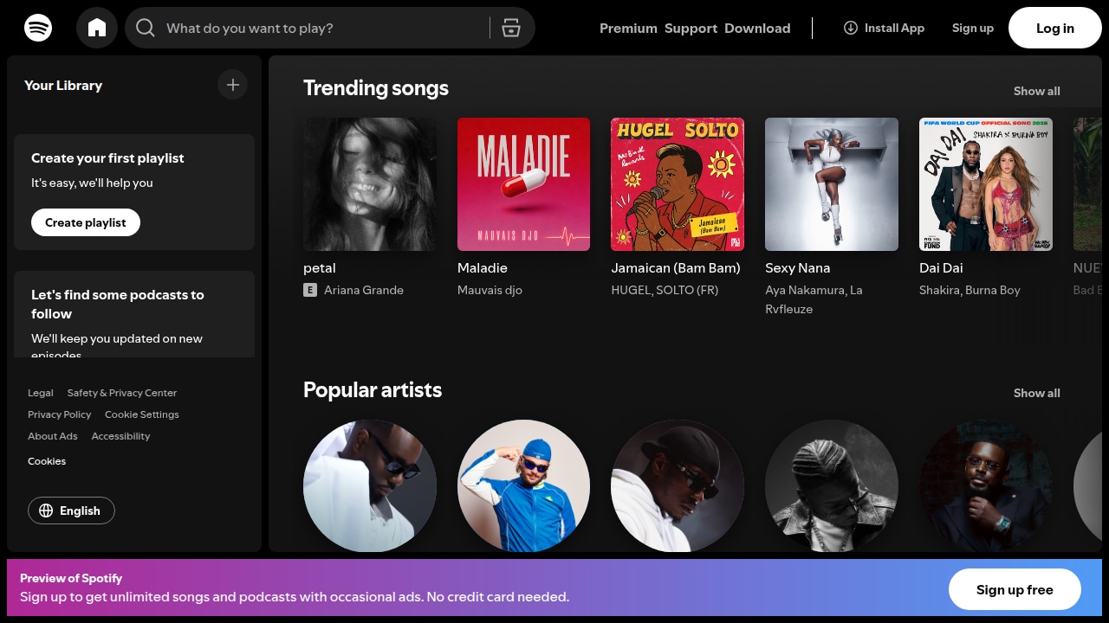Click the Dai Dai song title
The image size is (1109, 623).
pyautogui.click(x=941, y=268)
